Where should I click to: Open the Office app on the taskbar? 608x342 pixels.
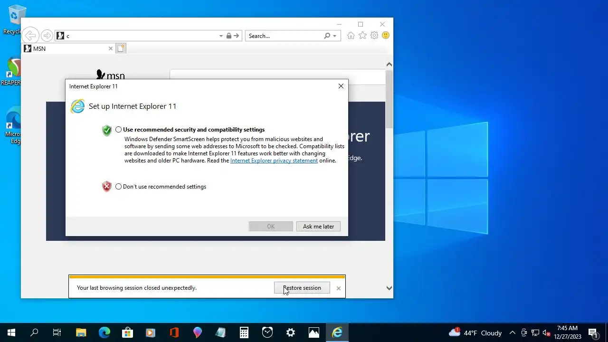pos(174,332)
